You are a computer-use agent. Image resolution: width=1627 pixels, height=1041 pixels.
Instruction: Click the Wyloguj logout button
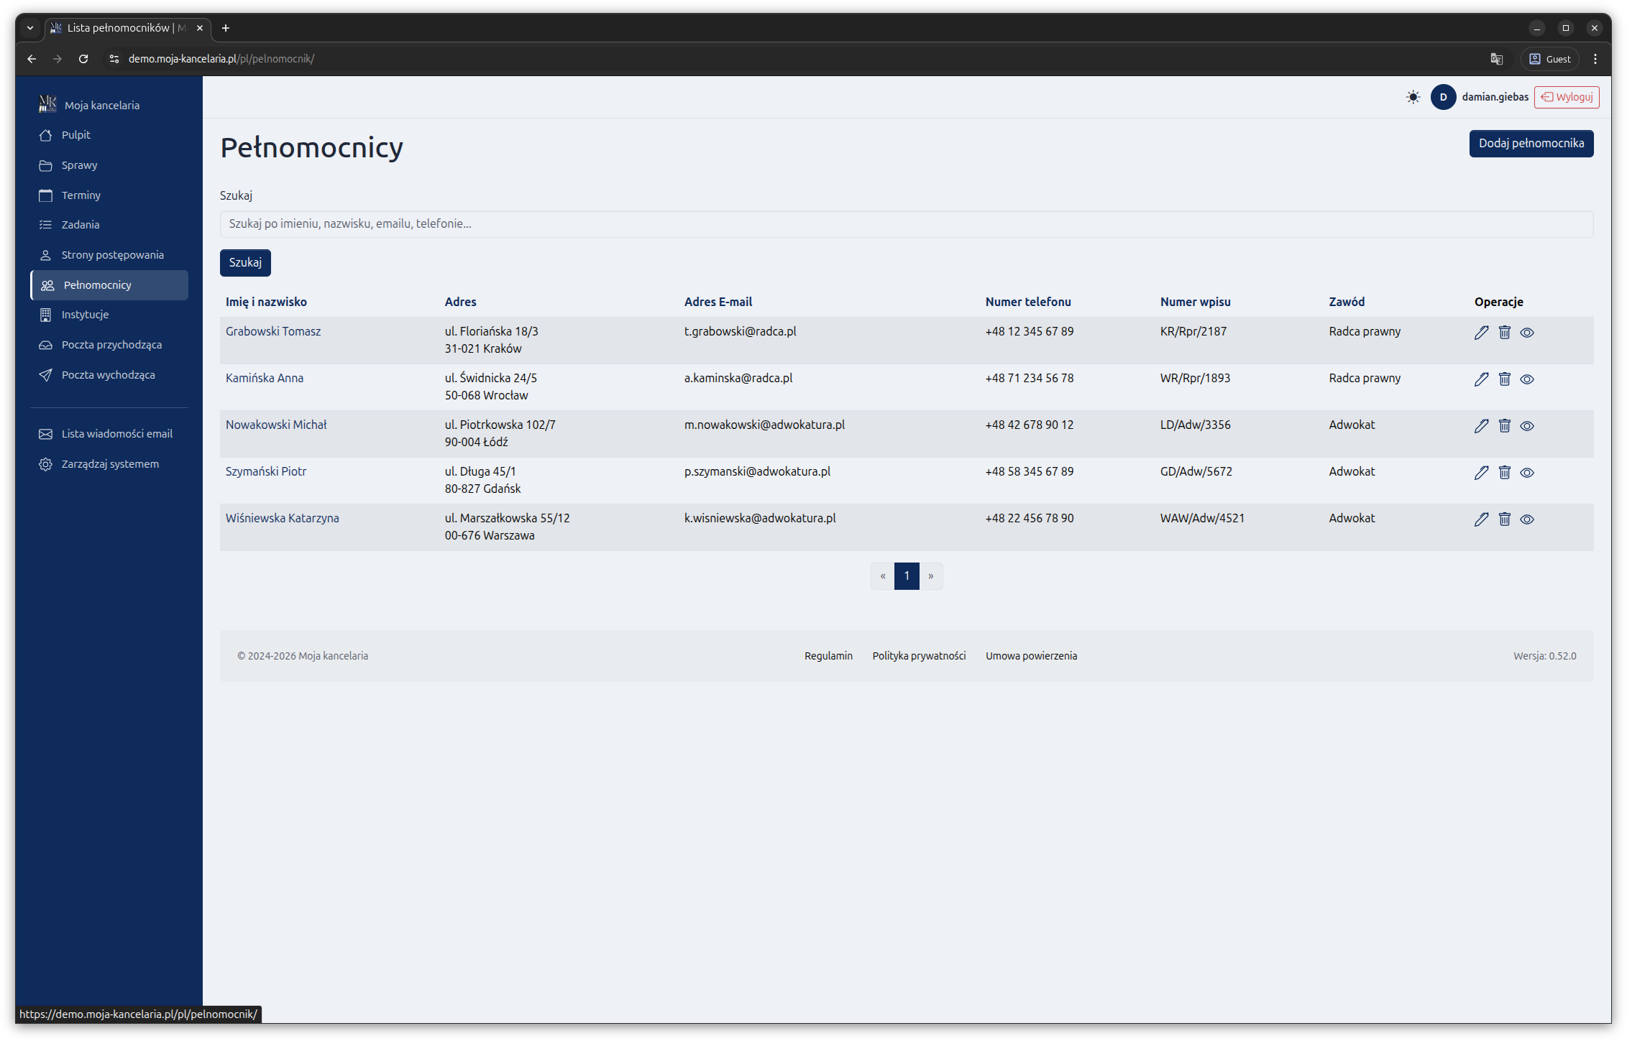1566,97
